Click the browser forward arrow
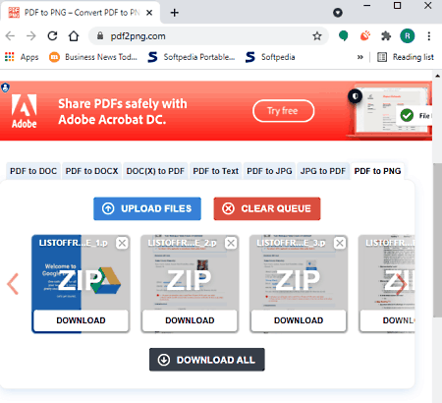The width and height of the screenshot is (442, 403). pyautogui.click(x=31, y=36)
